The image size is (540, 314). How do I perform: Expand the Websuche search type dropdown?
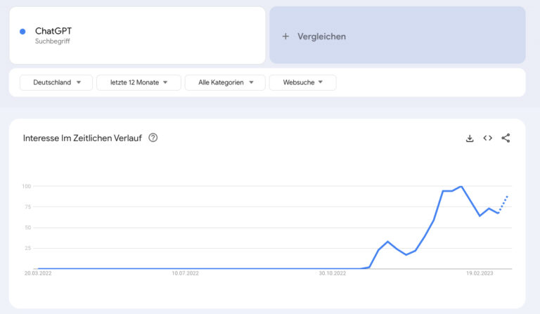(x=302, y=83)
